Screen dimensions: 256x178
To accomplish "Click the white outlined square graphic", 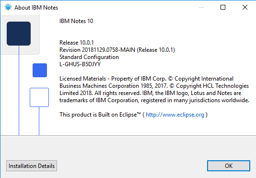I will (39, 97).
